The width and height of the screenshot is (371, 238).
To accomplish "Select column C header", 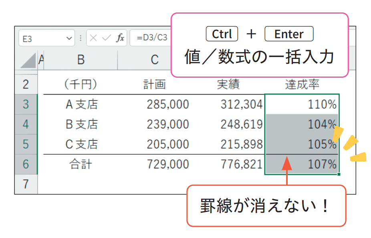I will click(x=155, y=60).
